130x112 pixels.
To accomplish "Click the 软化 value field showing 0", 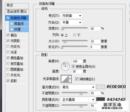I will 95,47.
